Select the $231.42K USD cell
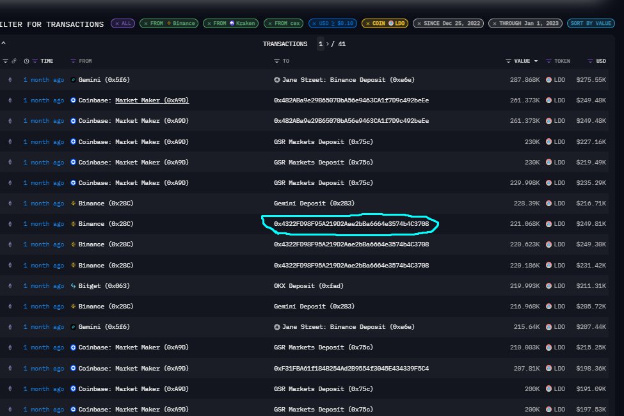The height and width of the screenshot is (416, 624). tap(591, 265)
